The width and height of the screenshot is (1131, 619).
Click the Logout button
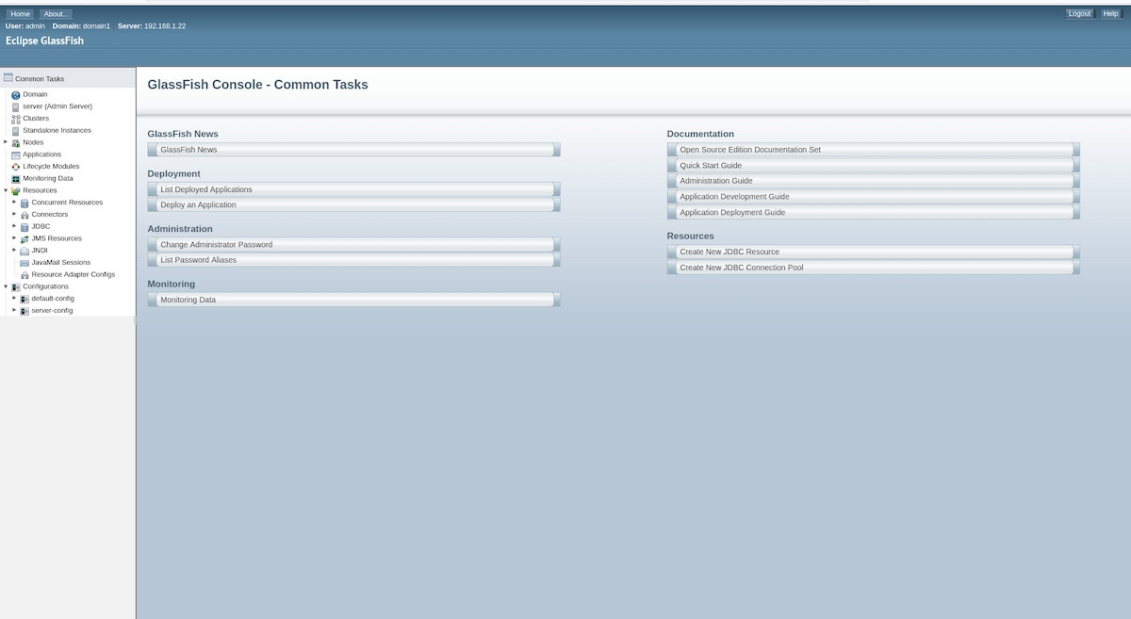click(x=1079, y=13)
